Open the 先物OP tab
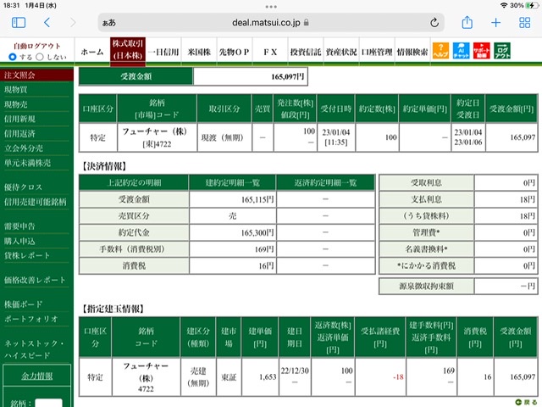 235,52
